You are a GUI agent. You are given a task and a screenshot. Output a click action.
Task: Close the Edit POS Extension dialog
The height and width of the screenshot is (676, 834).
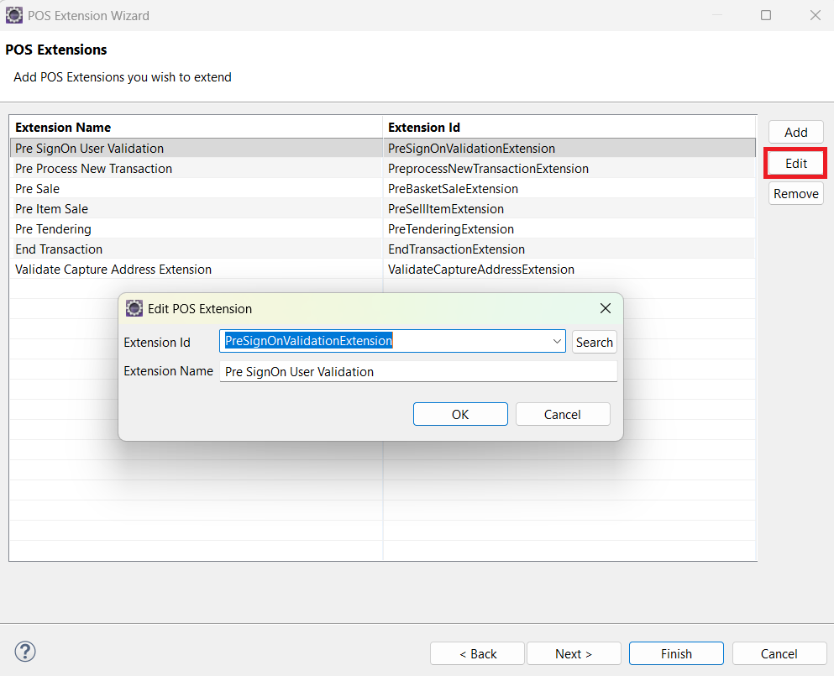606,308
